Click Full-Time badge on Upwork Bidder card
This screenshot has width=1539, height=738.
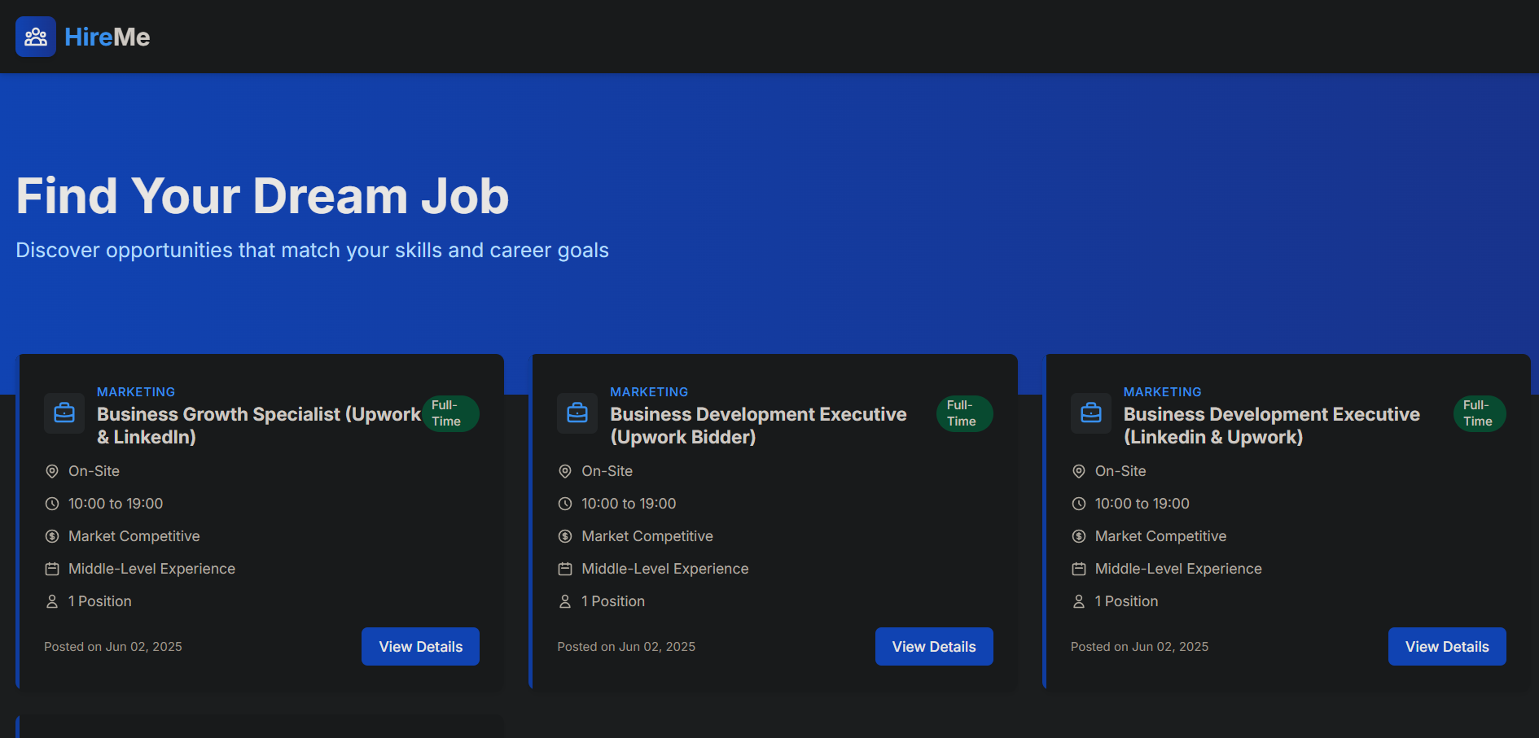pos(964,413)
